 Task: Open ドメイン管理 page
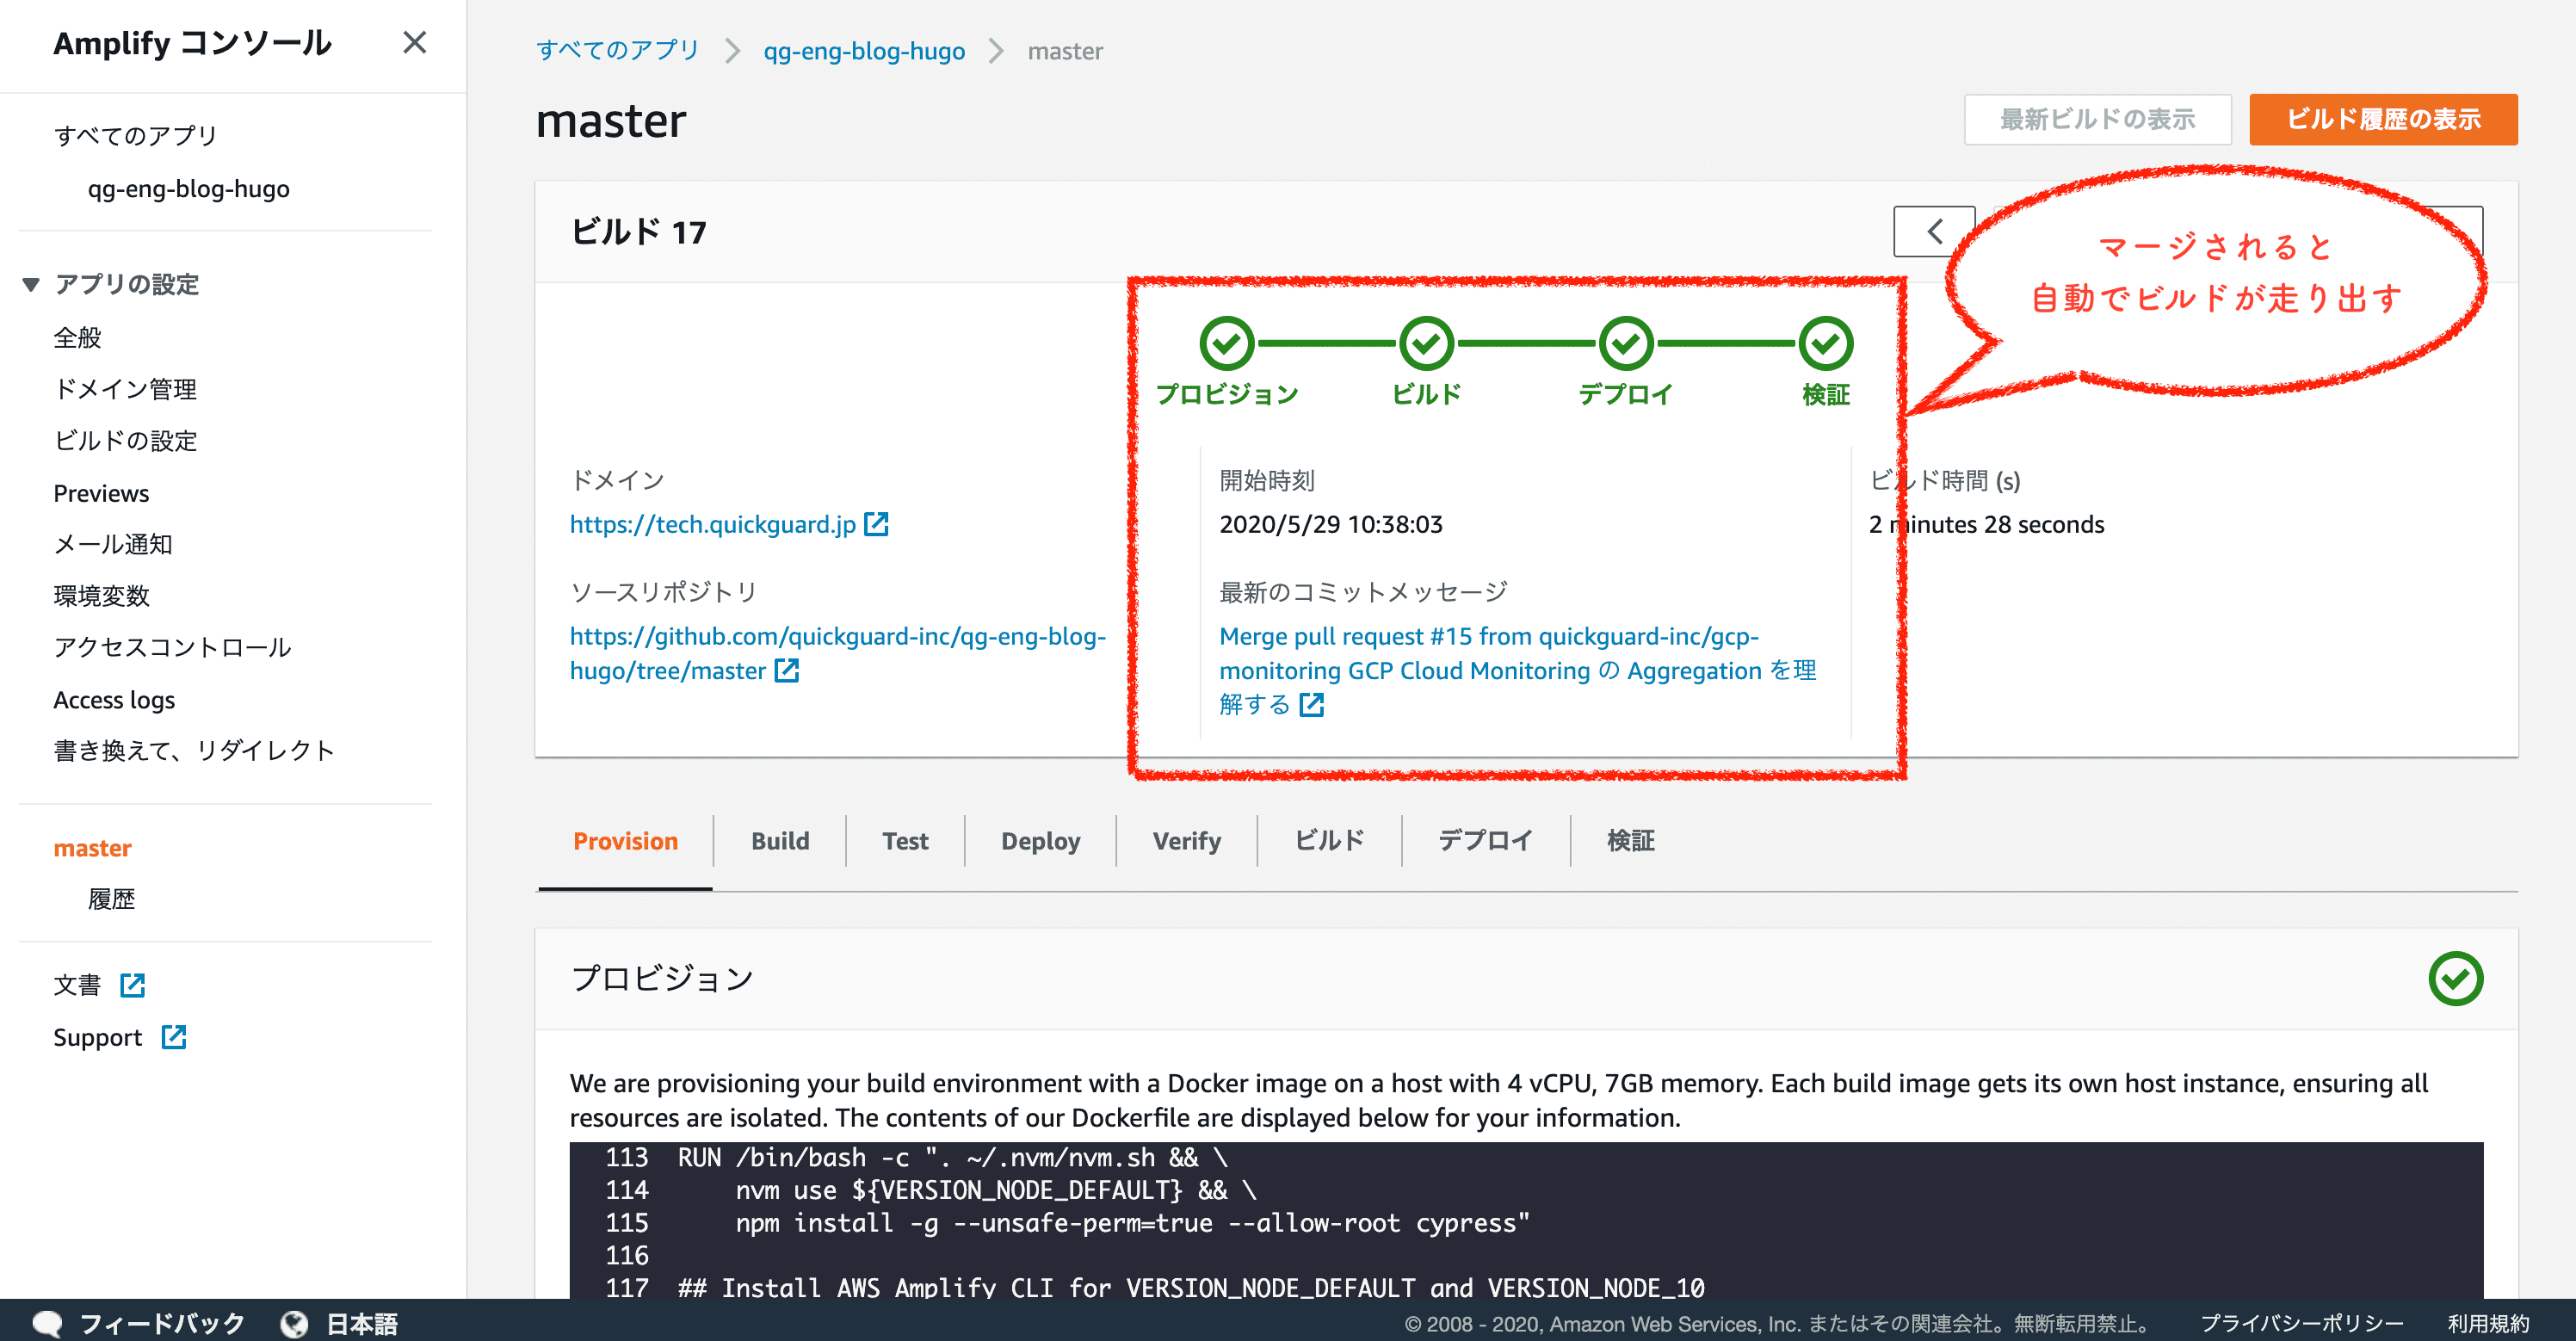tap(125, 389)
